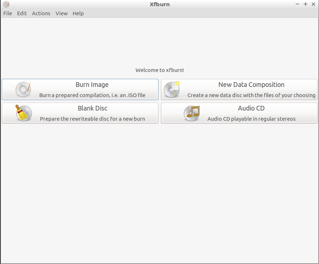Click 'Prepare the rewriteable disc' description text
Screen dimensions: 319x264
[x=92, y=119]
